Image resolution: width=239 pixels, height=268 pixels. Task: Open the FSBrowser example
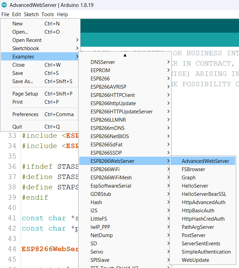point(203,169)
